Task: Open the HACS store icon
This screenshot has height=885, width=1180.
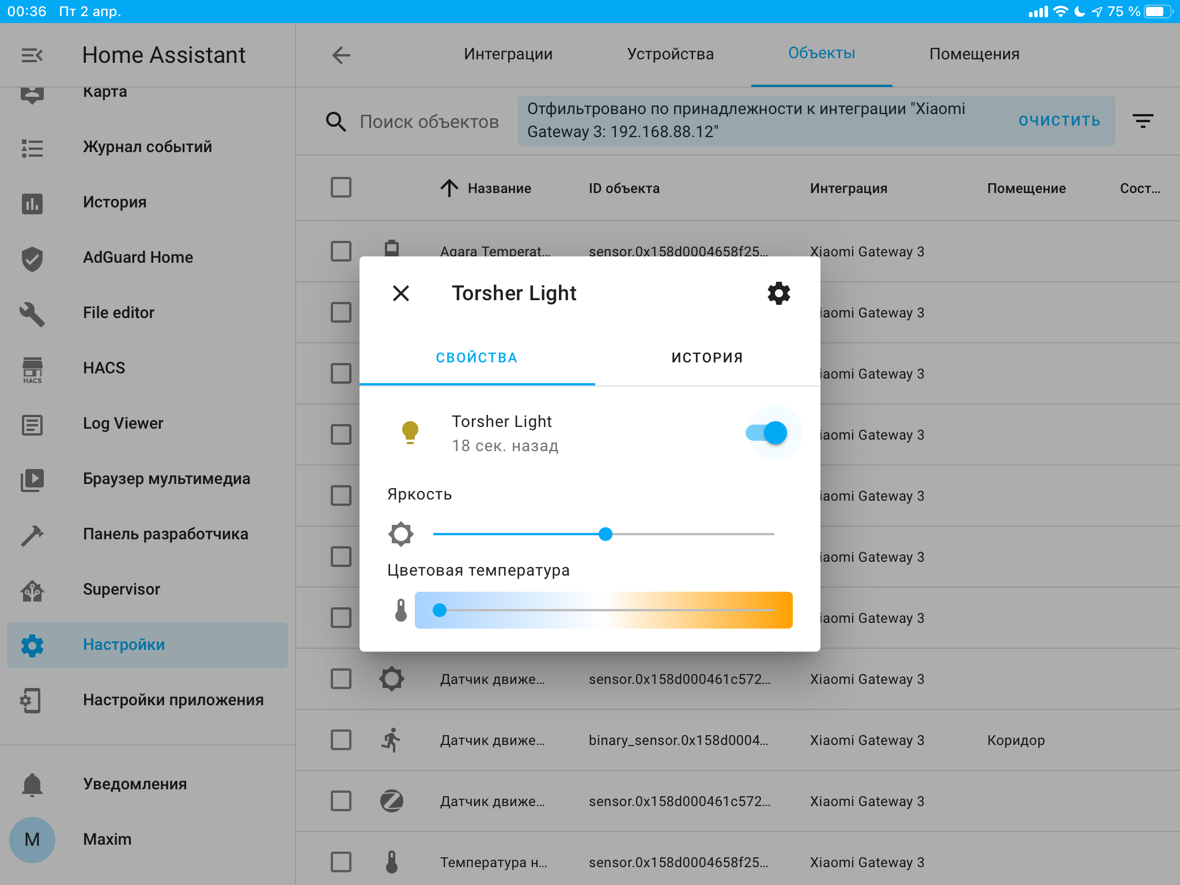Action: tap(32, 370)
